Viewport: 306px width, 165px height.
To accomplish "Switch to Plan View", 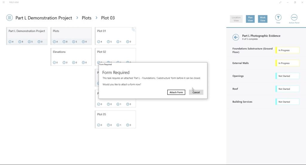I will [250, 19].
